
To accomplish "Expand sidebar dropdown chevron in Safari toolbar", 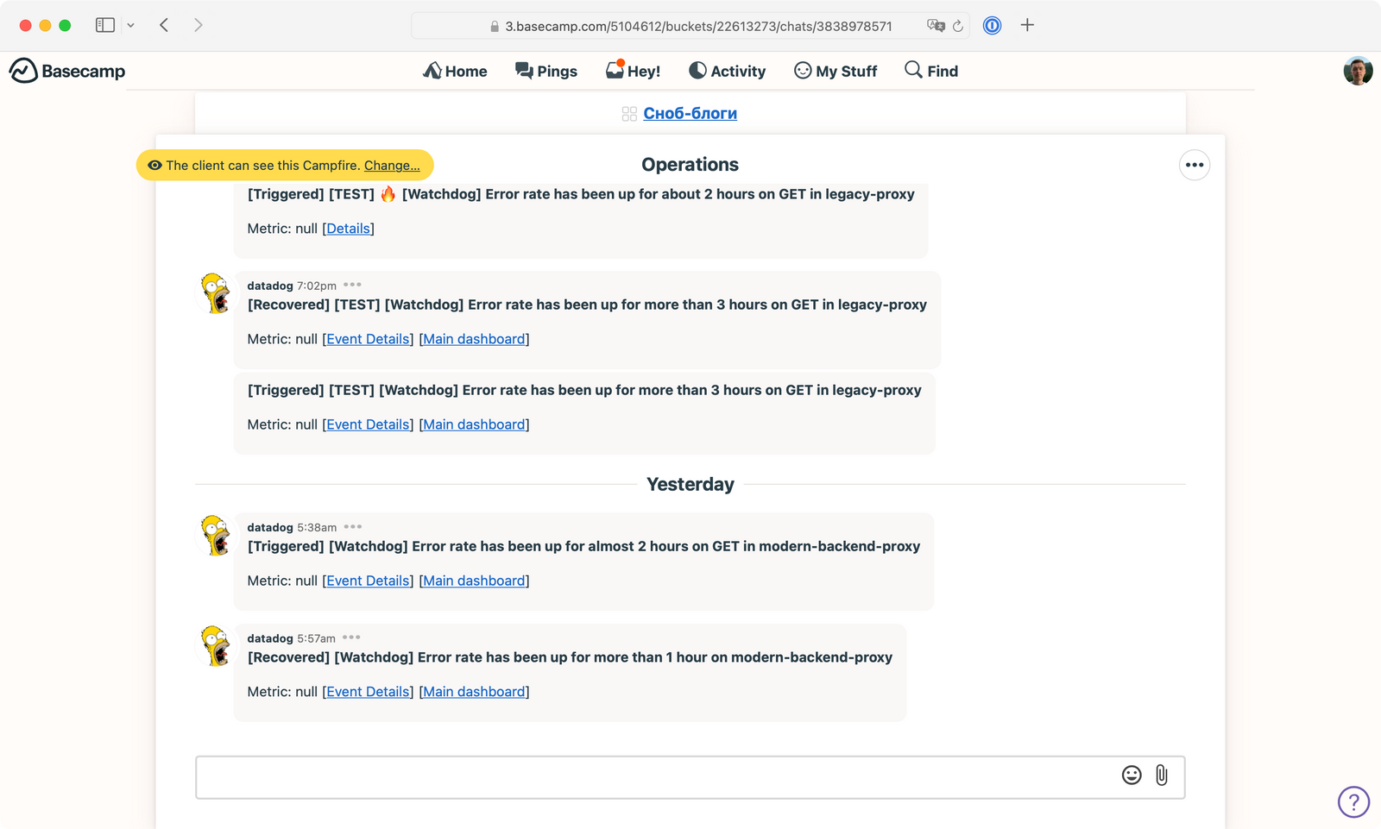I will (x=131, y=26).
